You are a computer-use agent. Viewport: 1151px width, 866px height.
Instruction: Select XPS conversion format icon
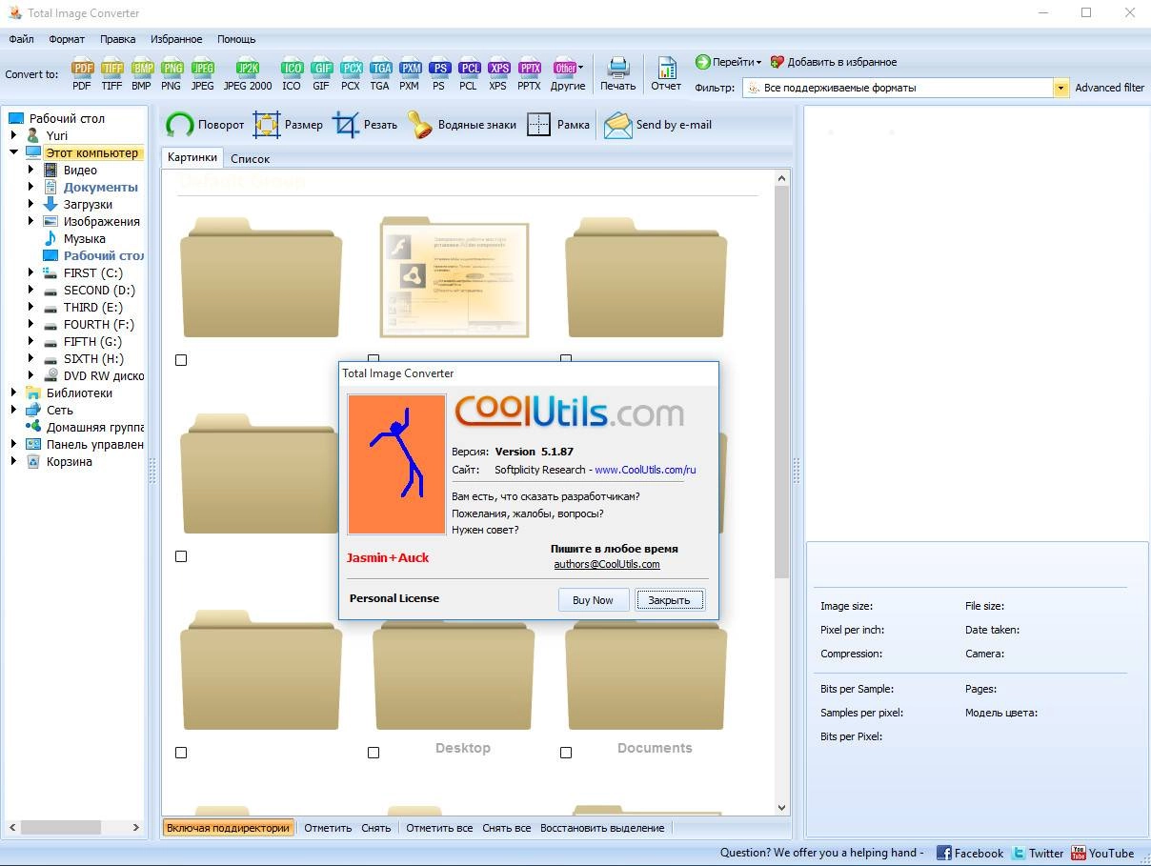(497, 74)
